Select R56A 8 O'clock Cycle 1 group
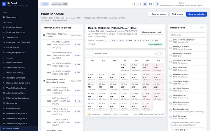This screenshot has height=131, width=210. pos(62,90)
